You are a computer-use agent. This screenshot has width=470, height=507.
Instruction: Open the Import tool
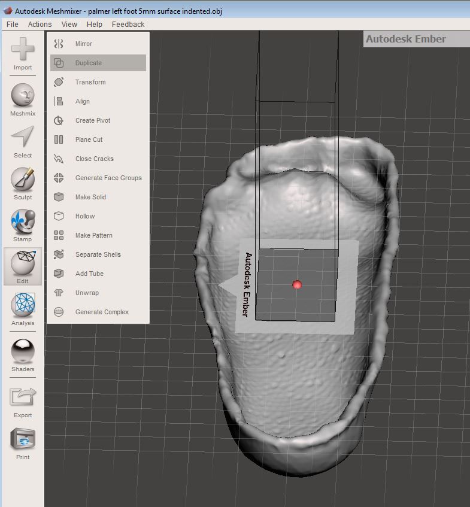(23, 53)
